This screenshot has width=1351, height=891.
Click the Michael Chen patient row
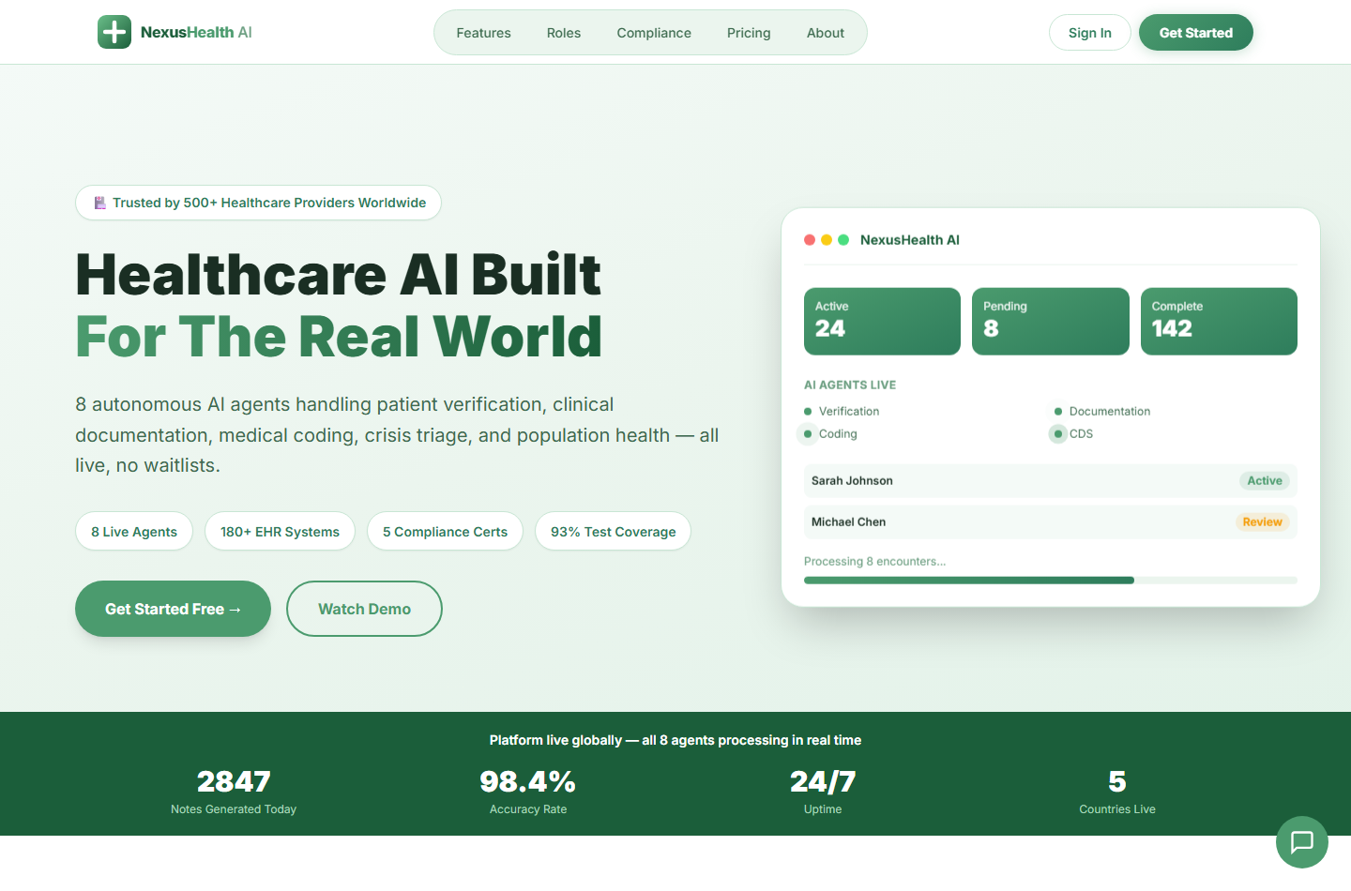[x=1051, y=522]
